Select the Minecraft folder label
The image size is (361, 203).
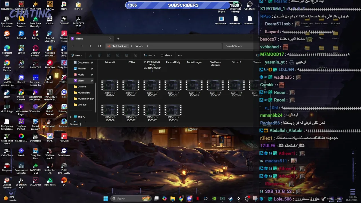tap(110, 62)
